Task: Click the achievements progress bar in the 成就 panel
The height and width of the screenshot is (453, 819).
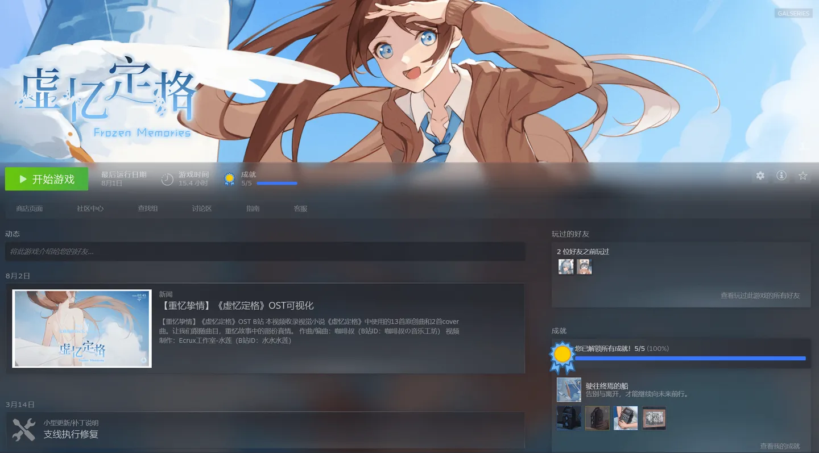Action: [x=690, y=359]
